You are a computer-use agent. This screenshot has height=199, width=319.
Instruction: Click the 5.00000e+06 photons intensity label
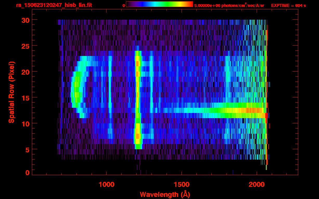[229, 5]
